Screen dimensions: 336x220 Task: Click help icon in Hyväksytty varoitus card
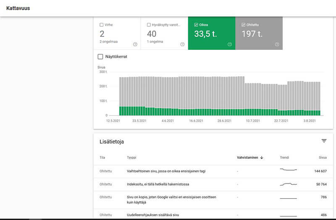182,44
